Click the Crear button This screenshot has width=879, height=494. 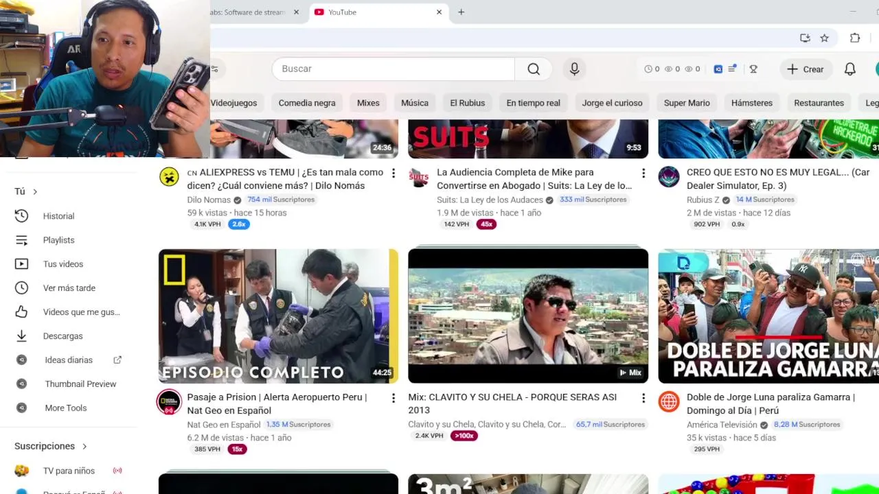point(806,69)
